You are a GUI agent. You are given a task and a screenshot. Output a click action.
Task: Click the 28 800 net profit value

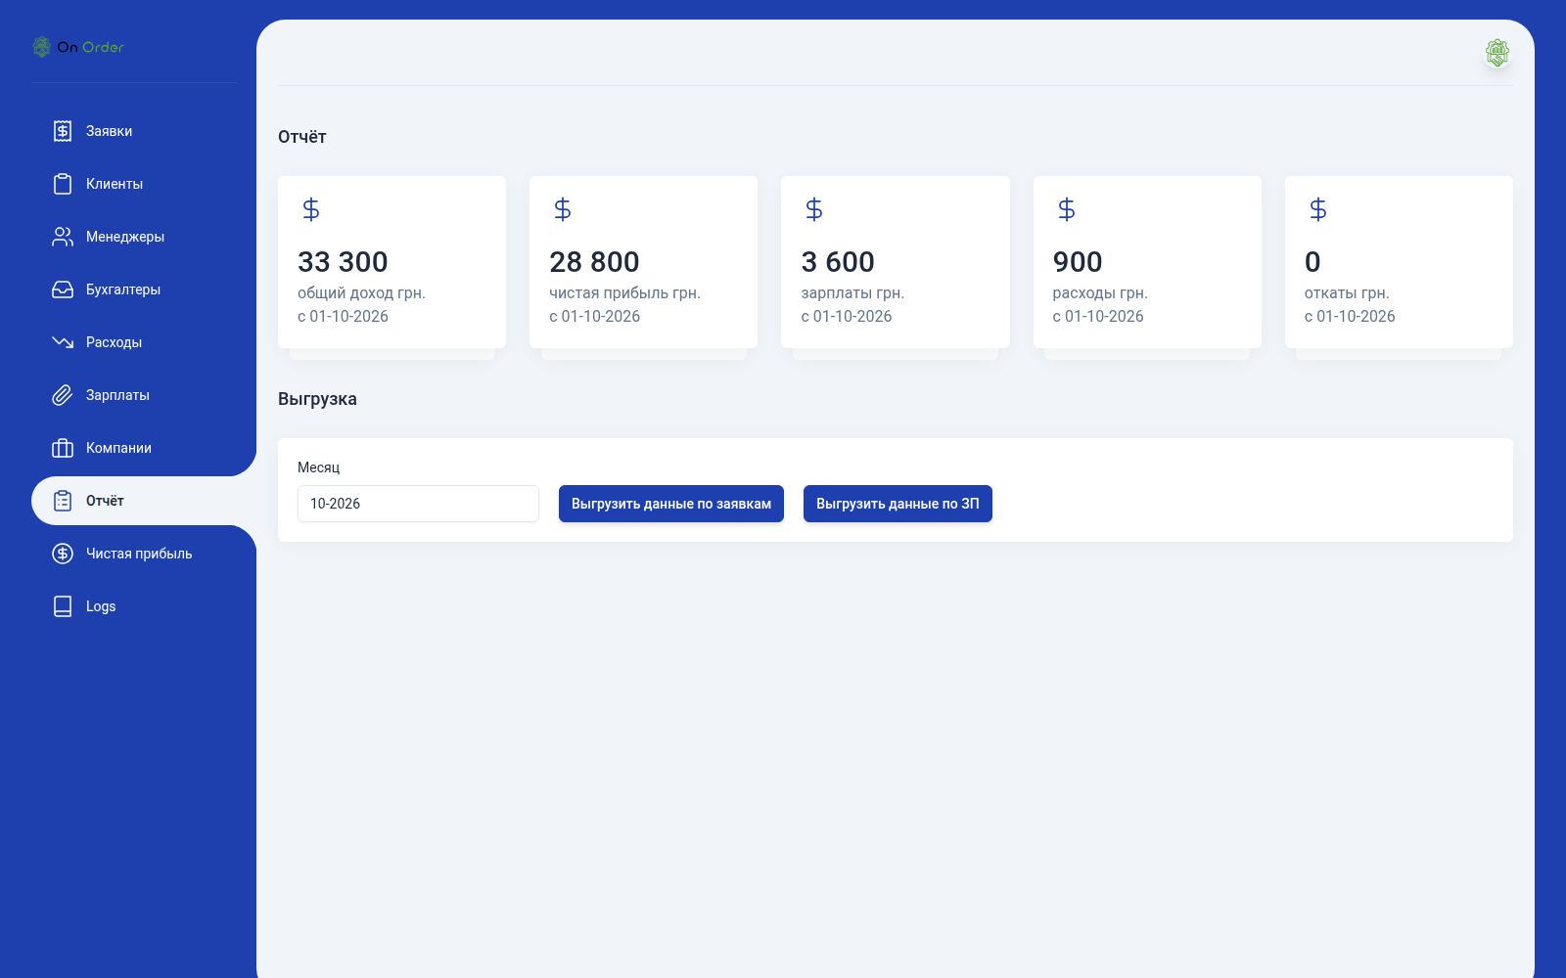tap(594, 262)
